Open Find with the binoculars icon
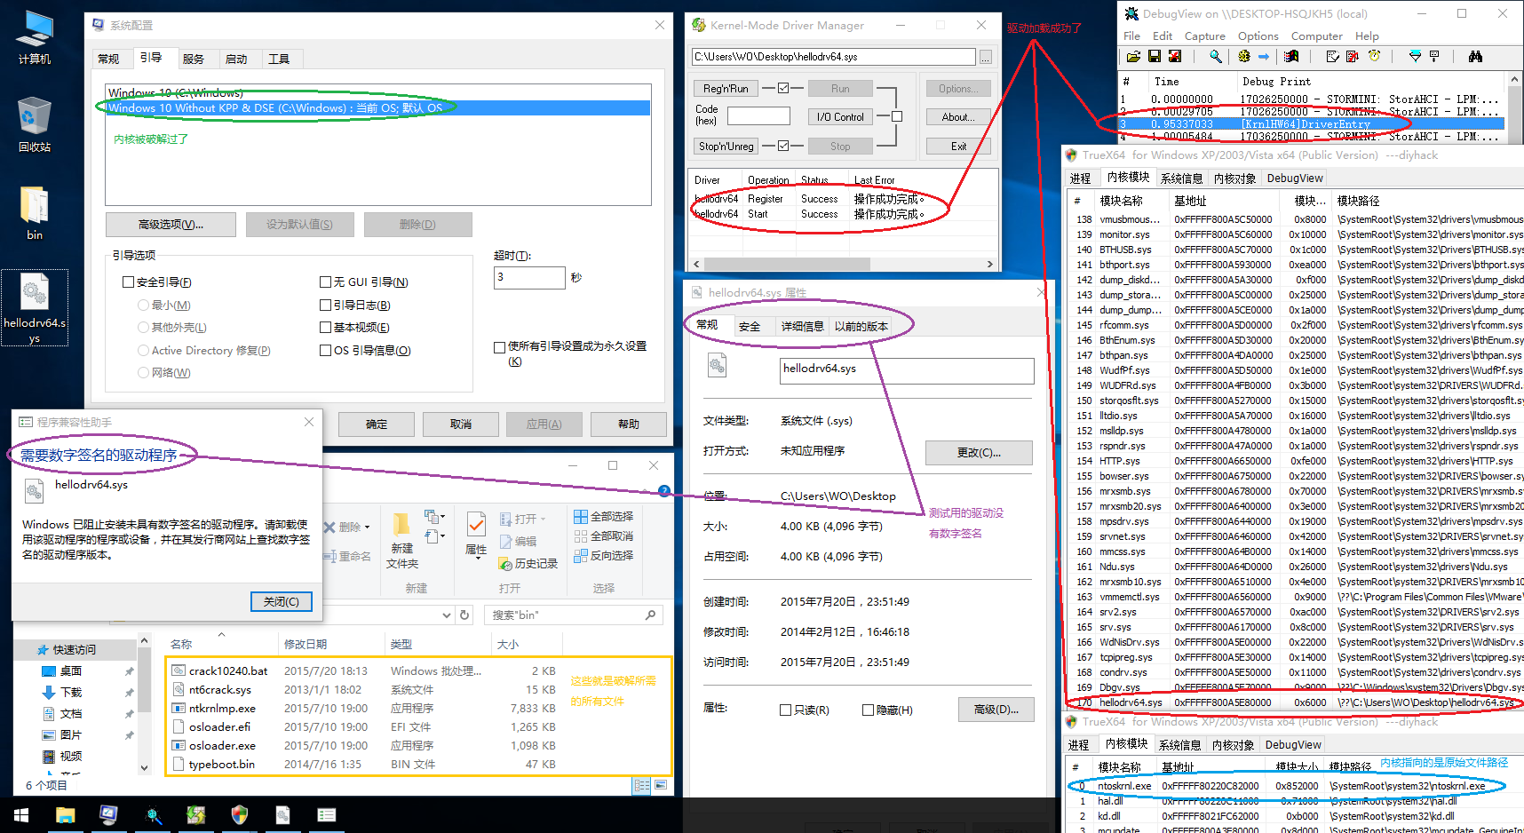This screenshot has height=833, width=1524. point(1475,57)
